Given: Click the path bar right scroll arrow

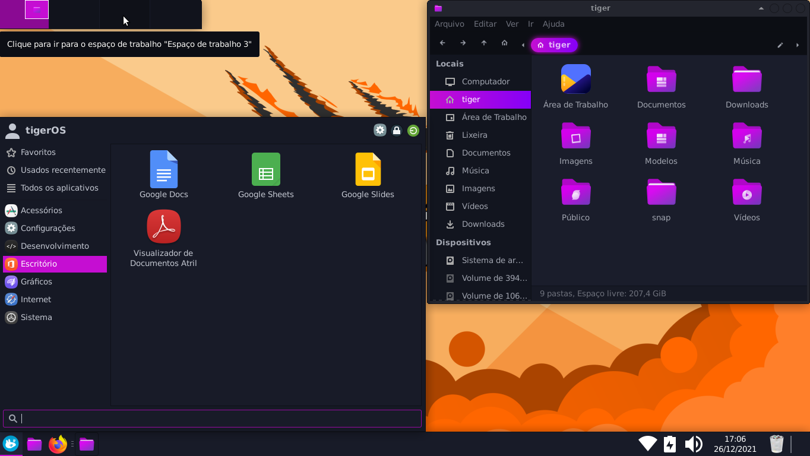Looking at the screenshot, I should 798,45.
